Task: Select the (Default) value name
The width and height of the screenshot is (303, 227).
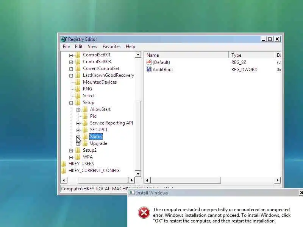Action: (161, 62)
